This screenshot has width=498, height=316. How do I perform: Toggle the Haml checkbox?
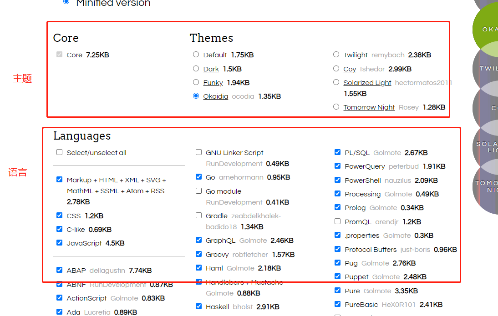(x=199, y=268)
